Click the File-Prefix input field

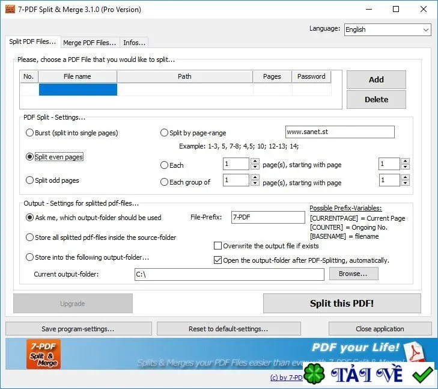coord(268,217)
